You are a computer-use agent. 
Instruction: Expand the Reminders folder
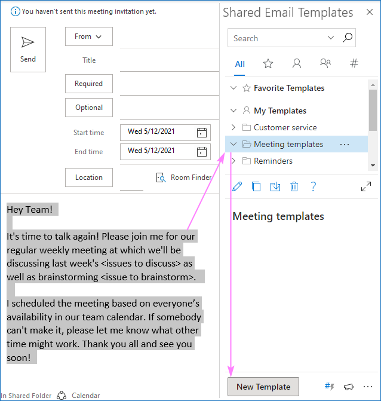pyautogui.click(x=233, y=161)
